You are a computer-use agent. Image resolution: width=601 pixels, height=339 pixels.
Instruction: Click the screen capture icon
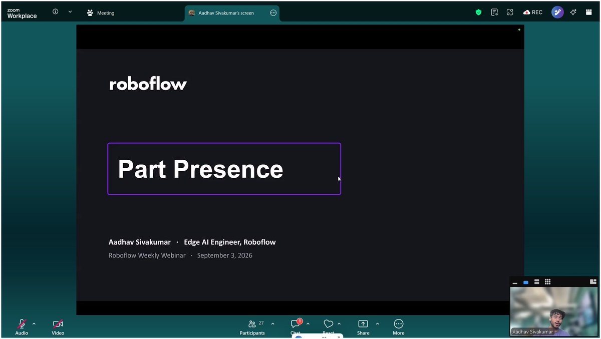click(510, 13)
